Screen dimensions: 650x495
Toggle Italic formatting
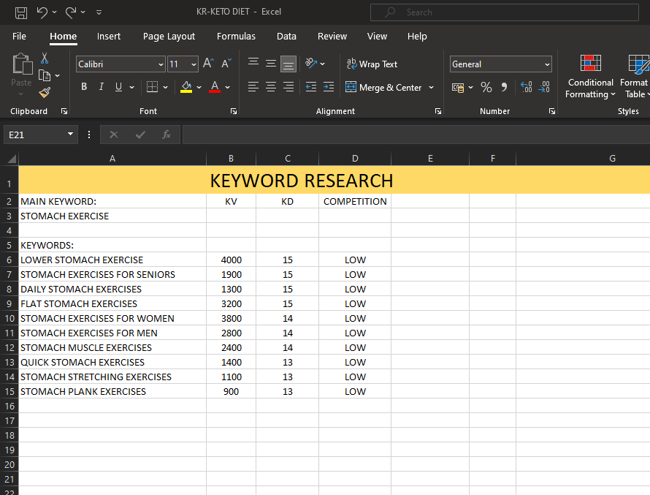point(101,87)
